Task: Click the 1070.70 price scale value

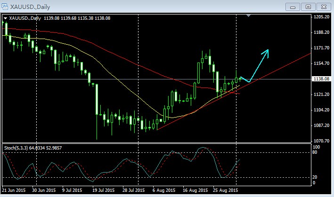Action: [x=321, y=141]
